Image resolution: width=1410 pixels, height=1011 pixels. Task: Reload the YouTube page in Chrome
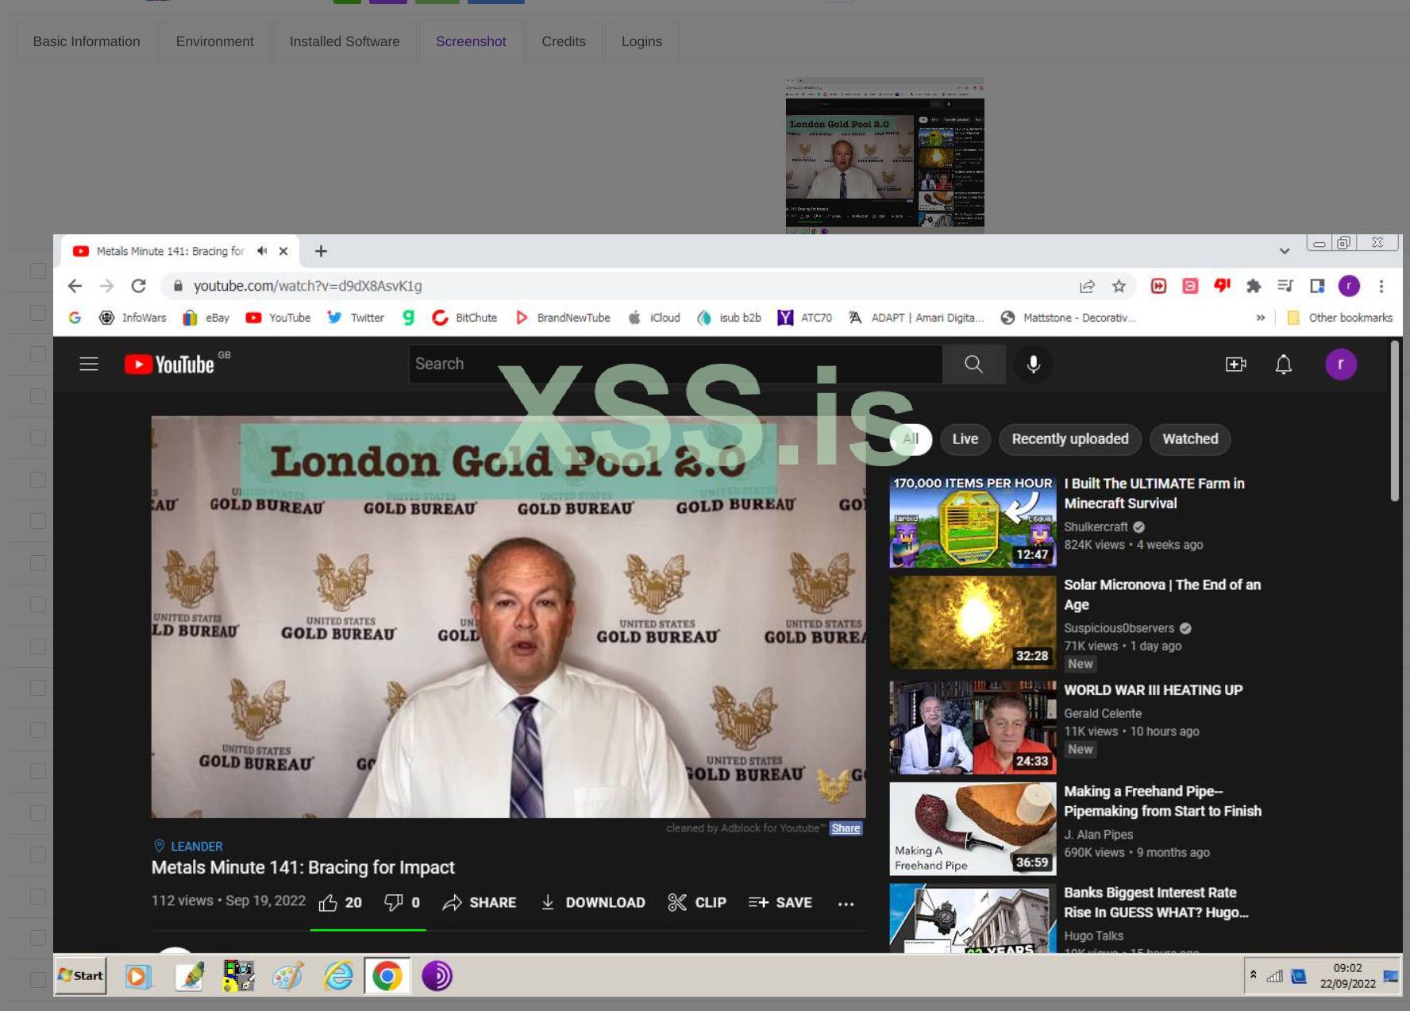pos(138,286)
